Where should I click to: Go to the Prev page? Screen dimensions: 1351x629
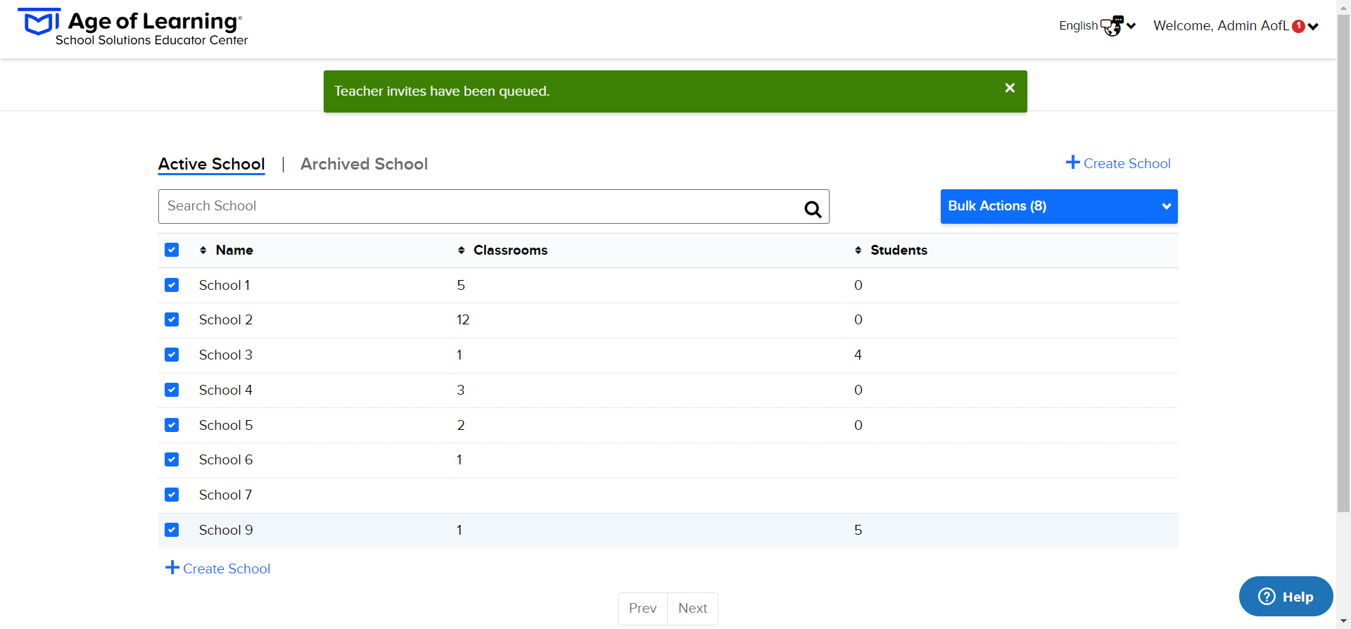[x=642, y=609]
